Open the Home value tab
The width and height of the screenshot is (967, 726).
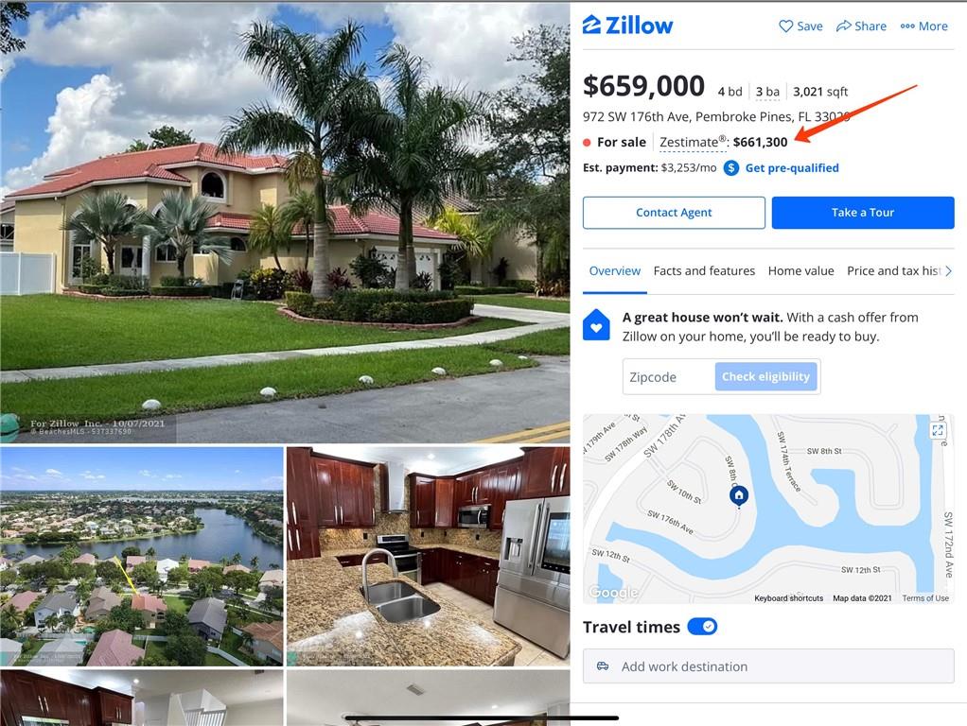tap(801, 271)
